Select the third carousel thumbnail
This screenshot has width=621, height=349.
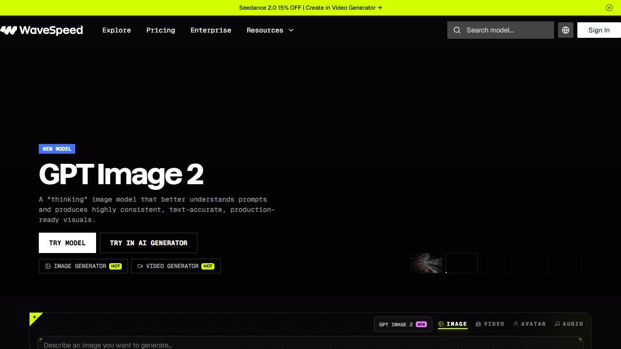pyautogui.click(x=496, y=263)
